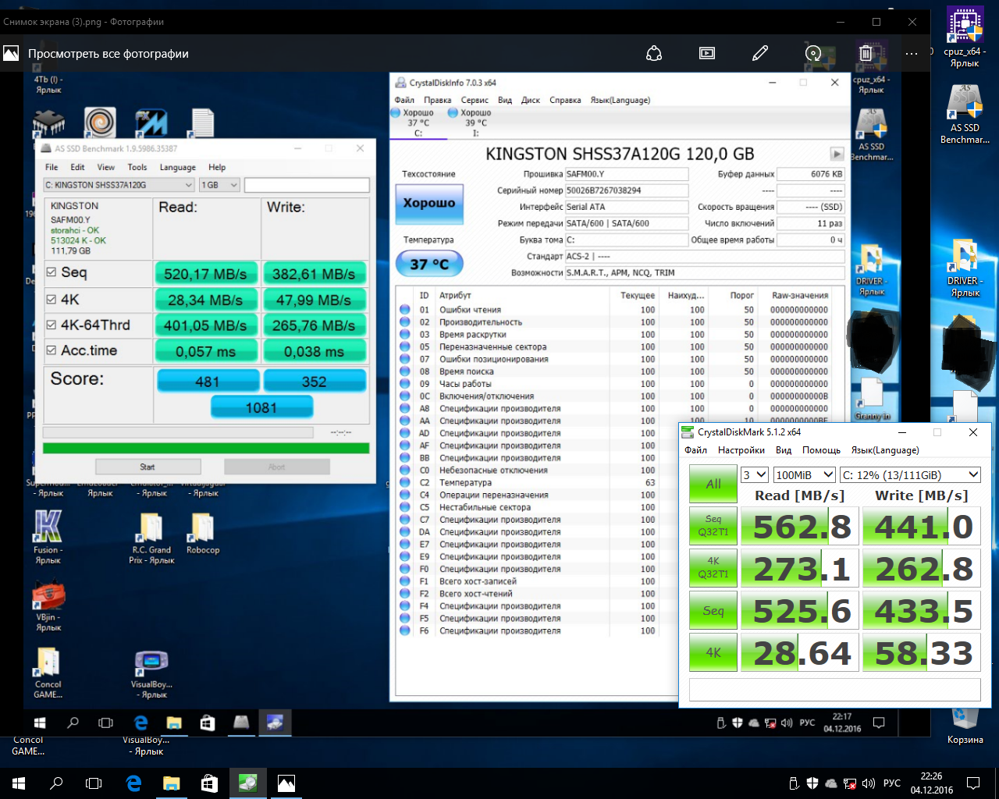
Task: Click the total score value 1081
Action: [261, 407]
